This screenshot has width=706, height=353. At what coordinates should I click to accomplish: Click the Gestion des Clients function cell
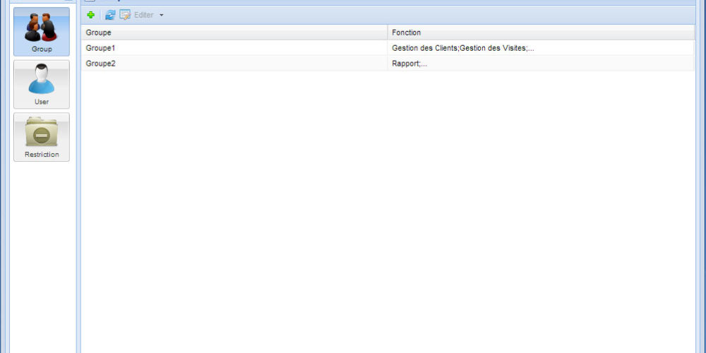(x=462, y=48)
